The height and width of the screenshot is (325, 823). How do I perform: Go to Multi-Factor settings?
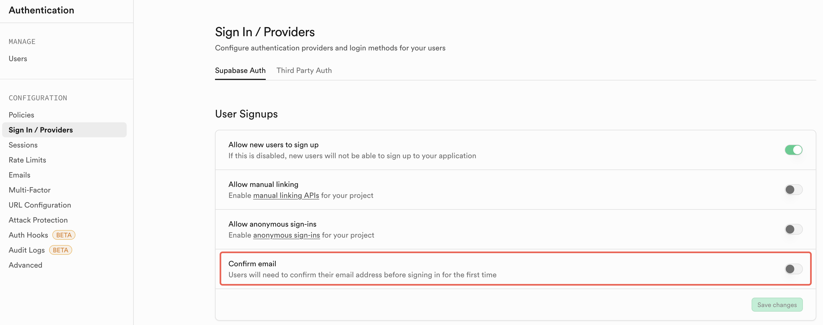pos(30,190)
